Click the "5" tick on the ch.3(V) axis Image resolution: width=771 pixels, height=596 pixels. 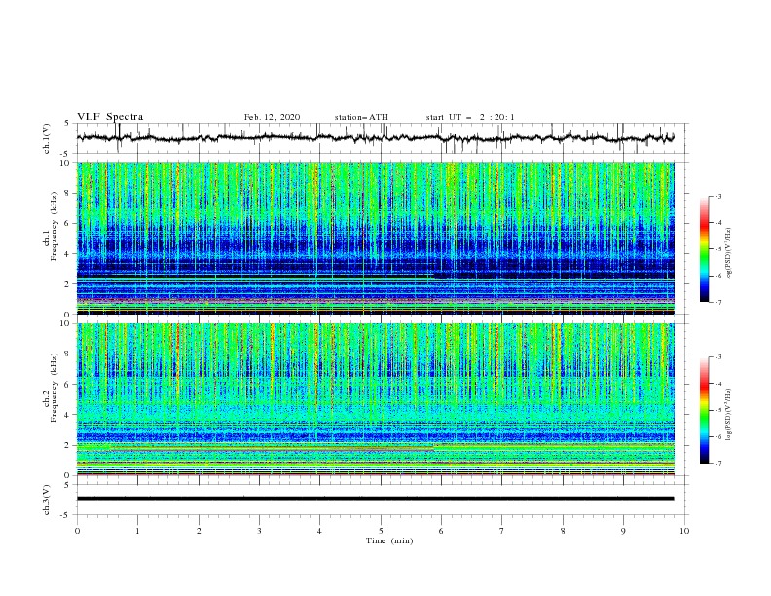tap(68, 484)
